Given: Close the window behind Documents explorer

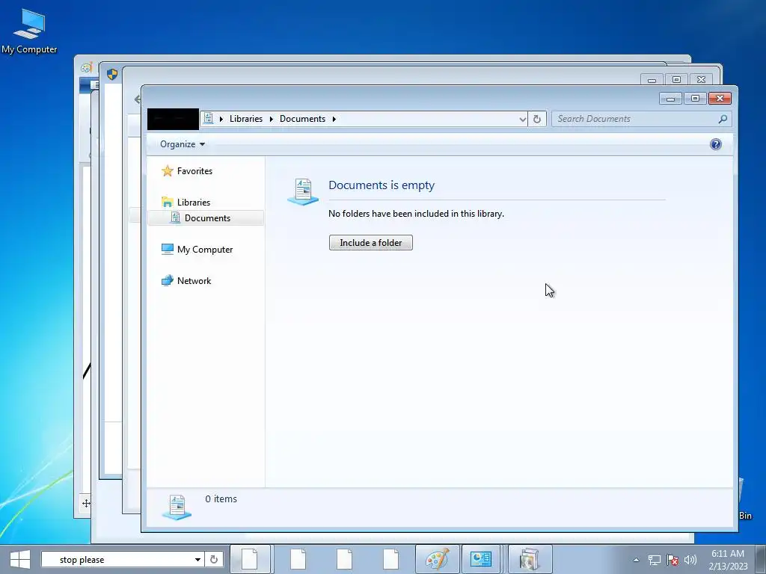Looking at the screenshot, I should pyautogui.click(x=701, y=79).
